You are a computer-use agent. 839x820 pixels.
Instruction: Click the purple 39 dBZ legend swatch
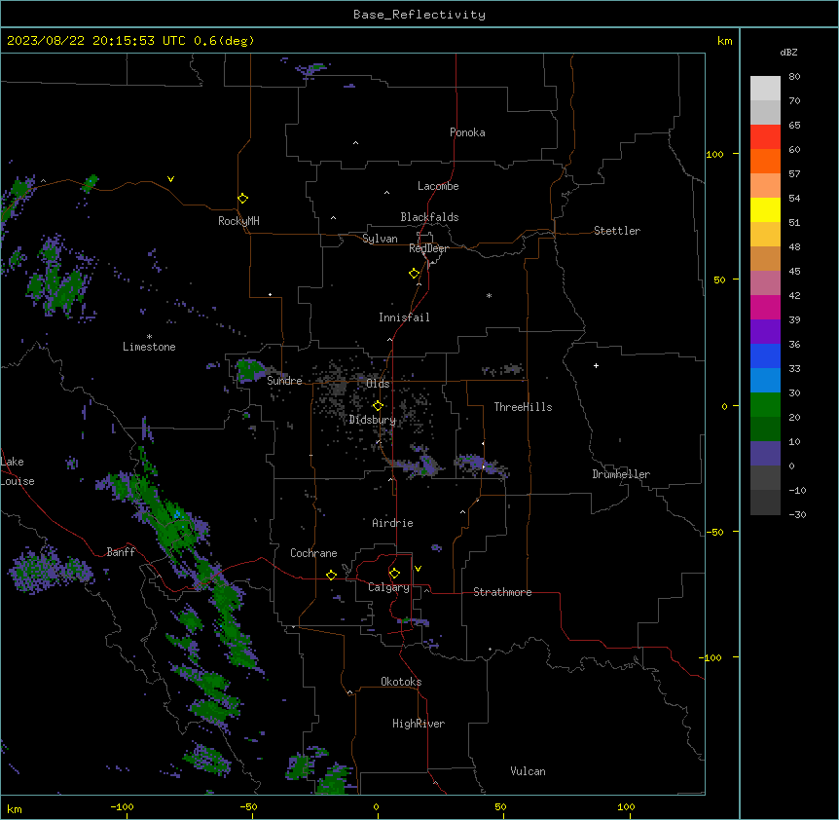tap(765, 331)
